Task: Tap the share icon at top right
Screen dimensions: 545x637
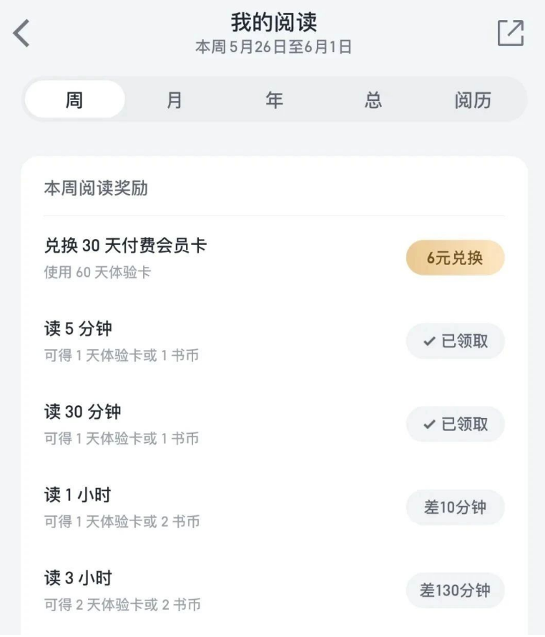Action: [x=511, y=33]
